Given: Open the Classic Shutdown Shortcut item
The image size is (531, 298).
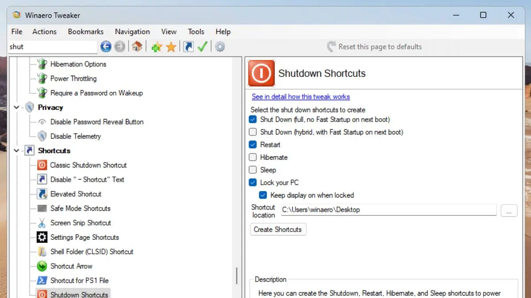Looking at the screenshot, I should [x=88, y=165].
